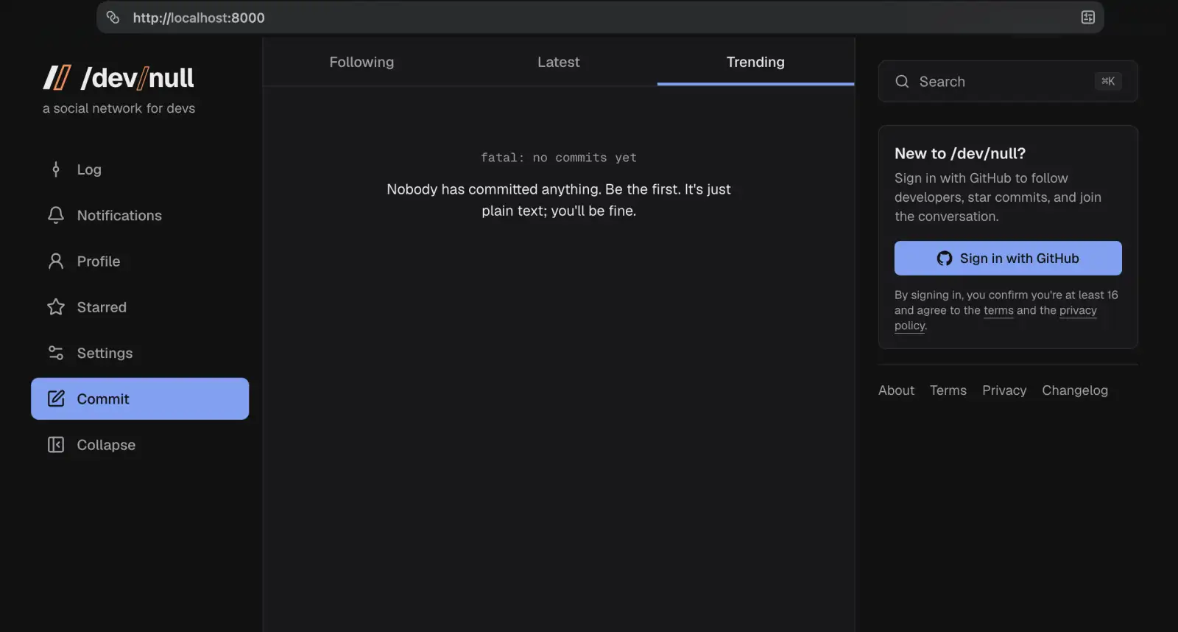Switch to the Latest tab
This screenshot has width=1178, height=632.
(559, 62)
